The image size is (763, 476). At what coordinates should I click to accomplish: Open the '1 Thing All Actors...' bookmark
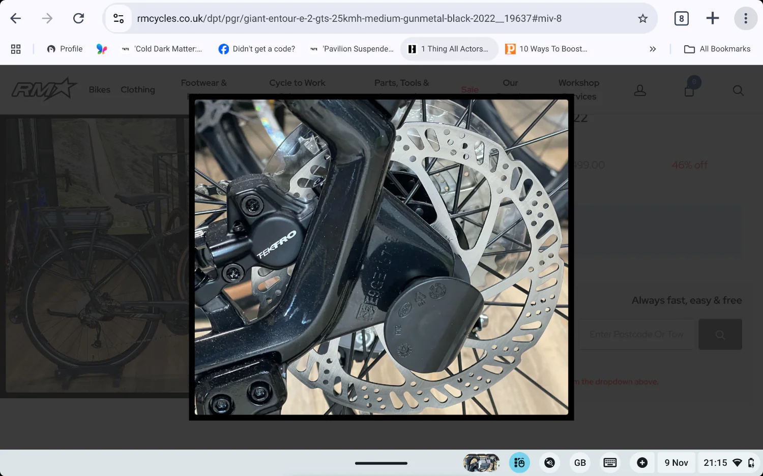click(449, 49)
